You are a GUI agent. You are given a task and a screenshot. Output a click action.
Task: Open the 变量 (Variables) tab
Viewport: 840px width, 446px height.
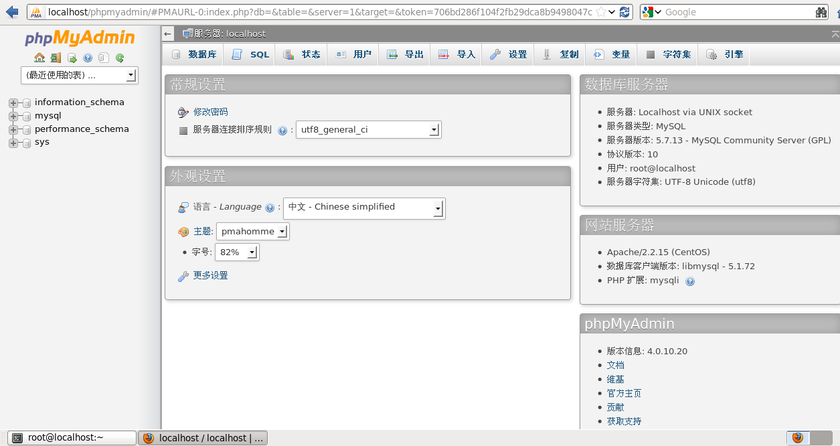click(612, 55)
